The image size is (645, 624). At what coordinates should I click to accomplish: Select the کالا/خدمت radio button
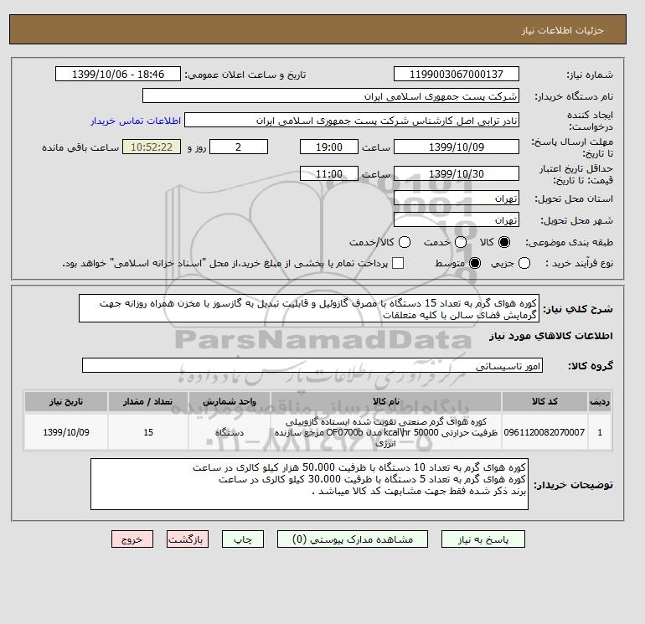405,242
